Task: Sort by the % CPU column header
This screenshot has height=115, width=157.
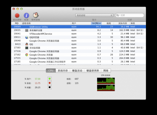Action: click(x=96, y=23)
